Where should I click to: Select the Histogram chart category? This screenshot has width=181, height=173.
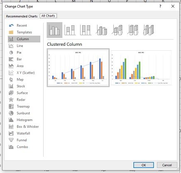click(24, 120)
